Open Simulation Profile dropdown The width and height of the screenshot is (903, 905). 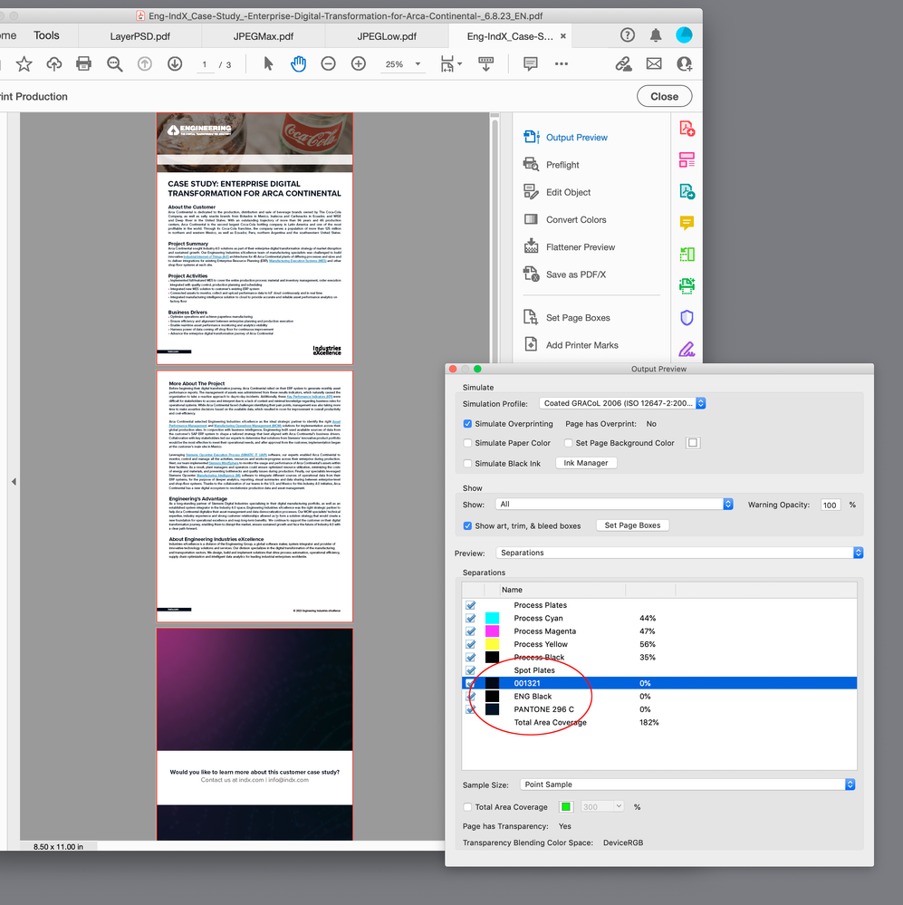click(x=622, y=403)
